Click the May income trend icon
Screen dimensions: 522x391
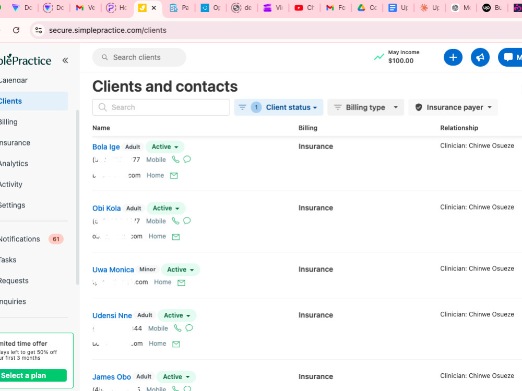tap(379, 57)
